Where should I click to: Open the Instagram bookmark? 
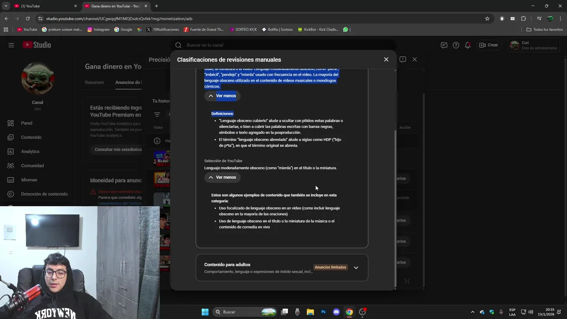pyautogui.click(x=98, y=30)
